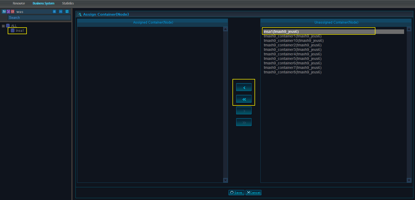Click the double right arrow unassign-all button

pyautogui.click(x=244, y=122)
